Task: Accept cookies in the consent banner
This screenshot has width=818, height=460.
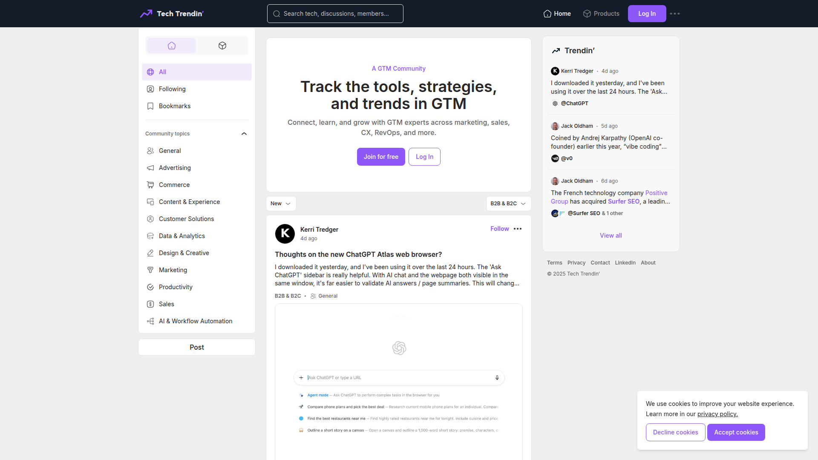Action: pos(736,432)
